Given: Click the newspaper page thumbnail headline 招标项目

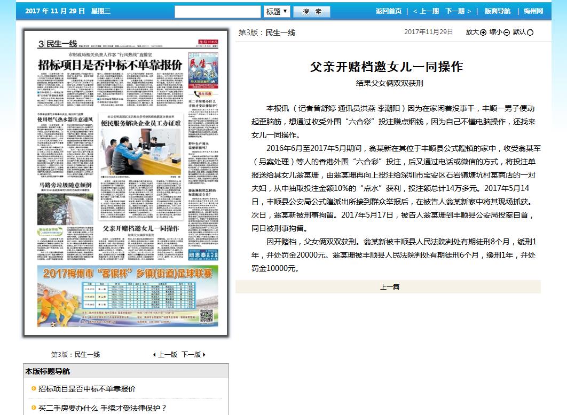Looking at the screenshot, I should 109,65.
